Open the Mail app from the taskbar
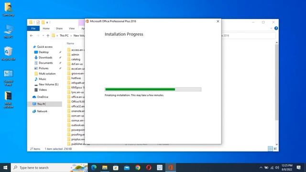Image resolution: width=306 pixels, height=172 pixels. [127, 168]
